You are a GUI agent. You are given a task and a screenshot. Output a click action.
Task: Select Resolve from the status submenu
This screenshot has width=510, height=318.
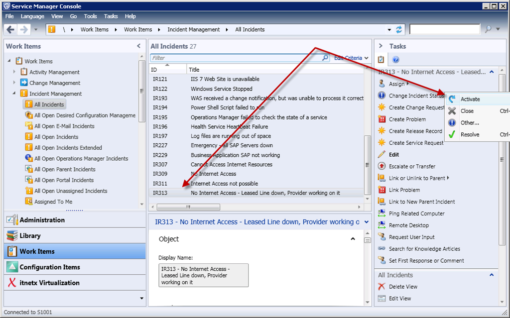click(470, 134)
